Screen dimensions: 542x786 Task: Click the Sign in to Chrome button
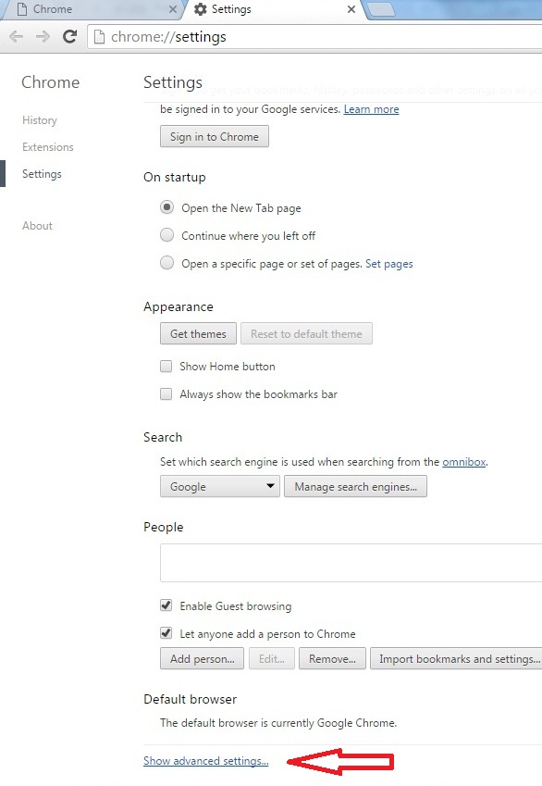point(215,136)
